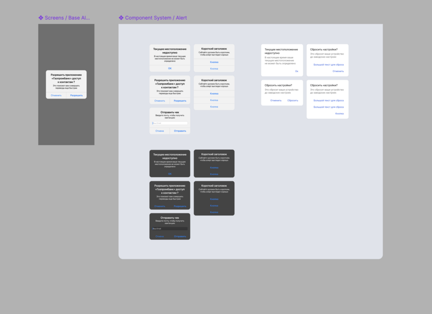Viewport: 432px width, 314px height.
Task: Click first Большой текст для сброса in three-action card
Action: tap(329, 101)
